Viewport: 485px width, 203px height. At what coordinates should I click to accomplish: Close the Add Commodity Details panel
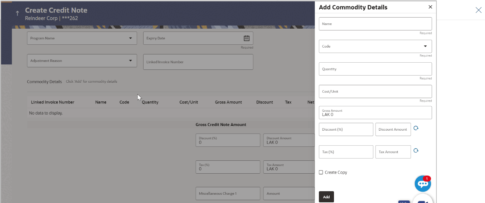(430, 7)
